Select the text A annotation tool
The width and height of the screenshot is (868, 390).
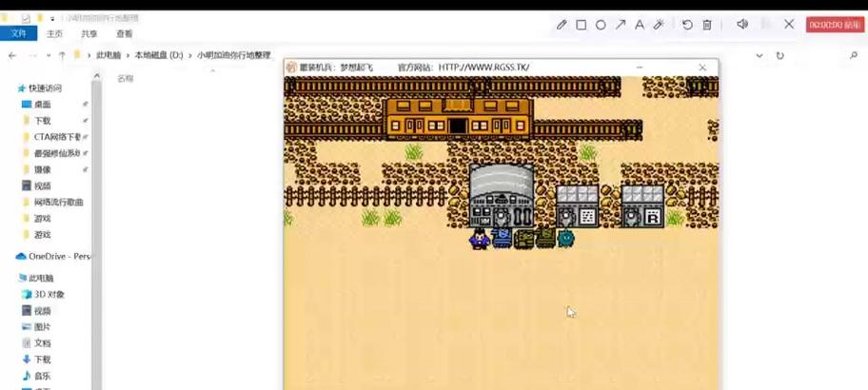coord(640,25)
